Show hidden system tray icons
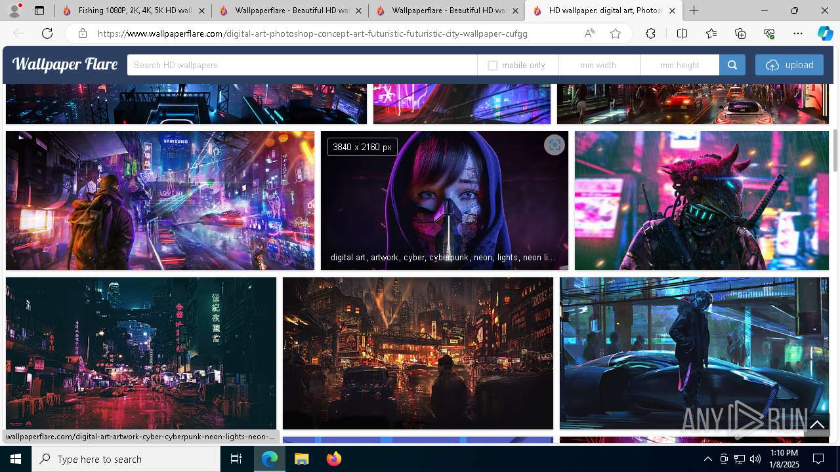Image resolution: width=840 pixels, height=472 pixels. click(707, 459)
